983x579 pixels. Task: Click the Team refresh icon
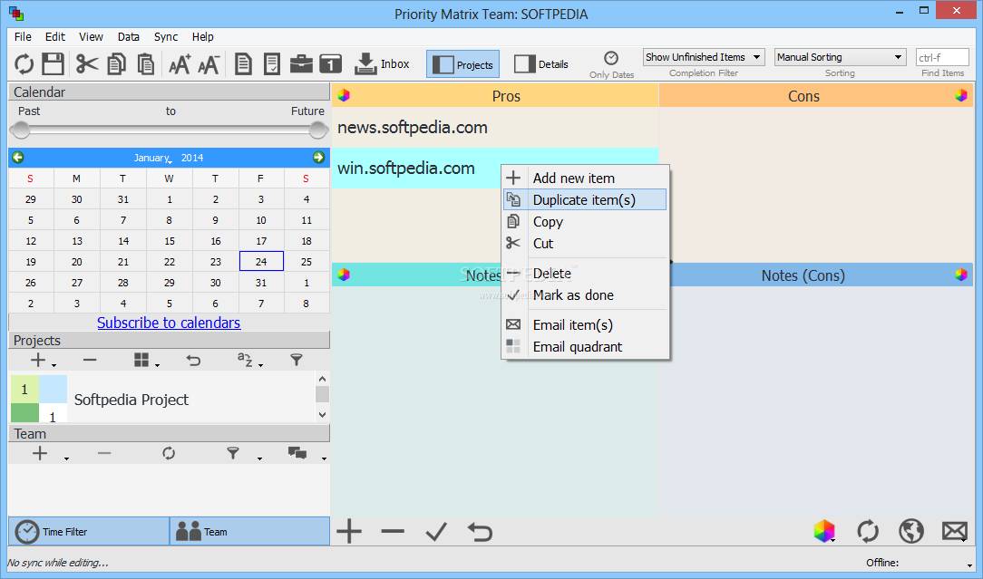click(169, 453)
